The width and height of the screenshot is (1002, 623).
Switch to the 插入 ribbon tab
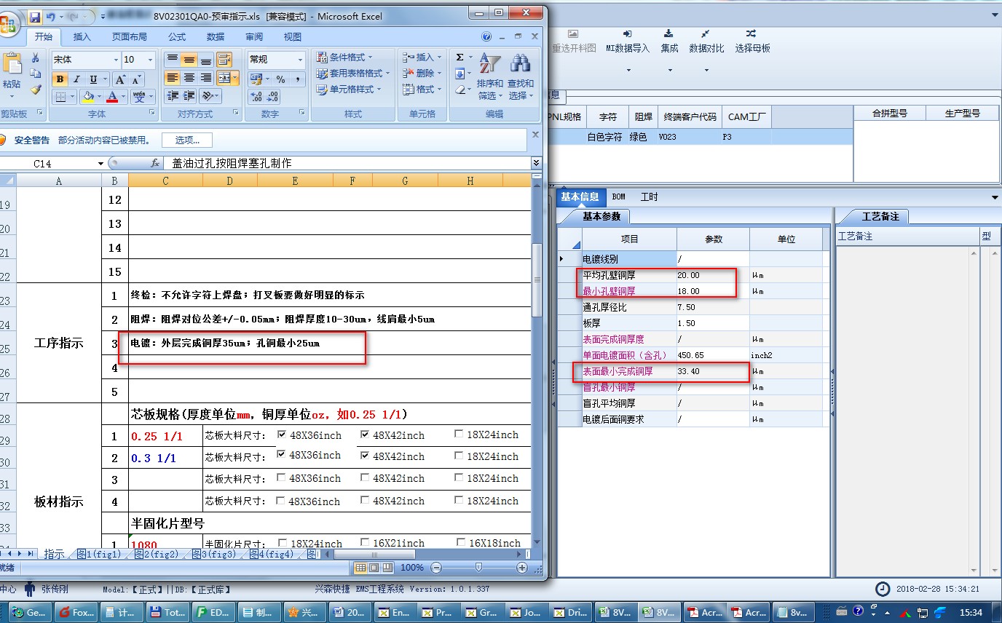[82, 36]
